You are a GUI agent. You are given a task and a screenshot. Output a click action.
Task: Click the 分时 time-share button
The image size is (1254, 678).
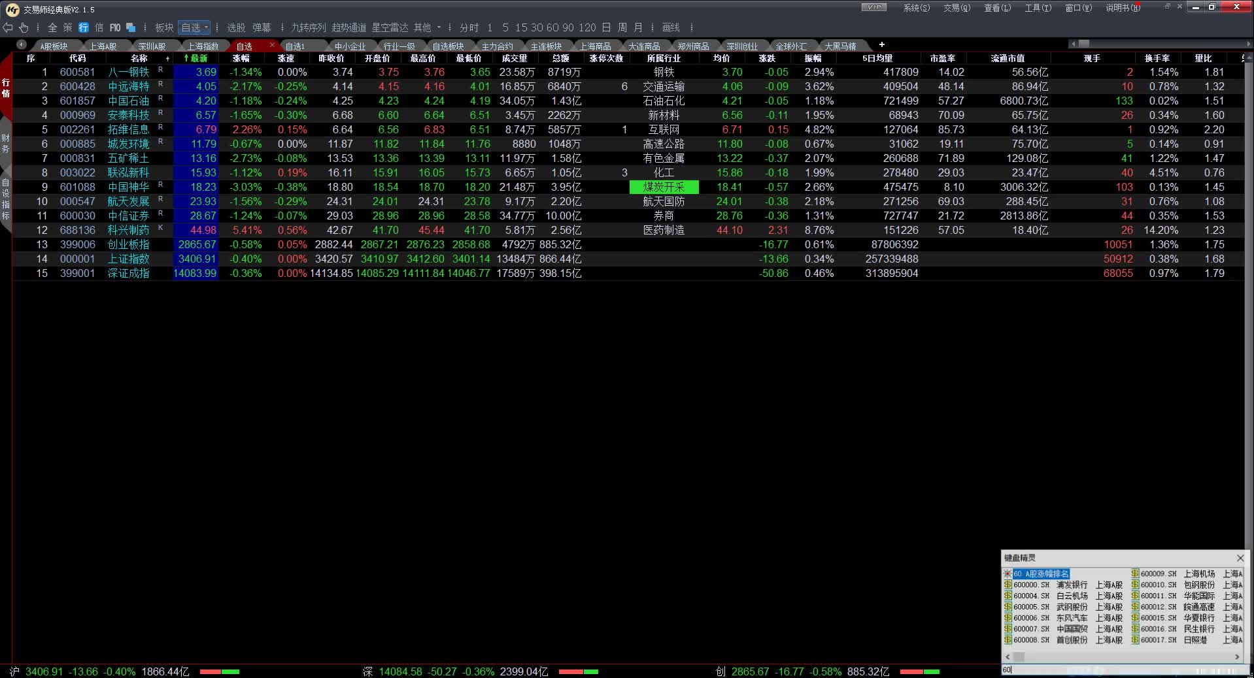coord(469,27)
